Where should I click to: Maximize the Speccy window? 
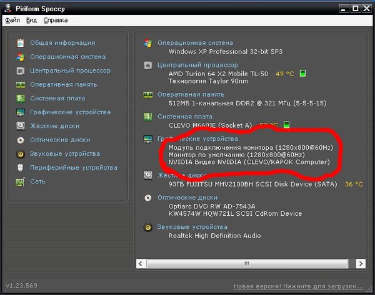pyautogui.click(x=356, y=9)
